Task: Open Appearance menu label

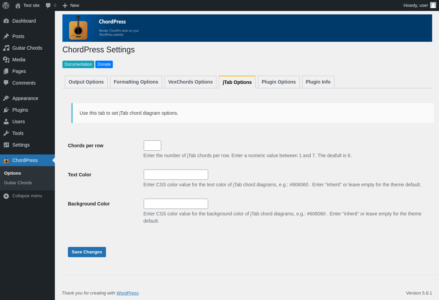Action: (x=25, y=98)
